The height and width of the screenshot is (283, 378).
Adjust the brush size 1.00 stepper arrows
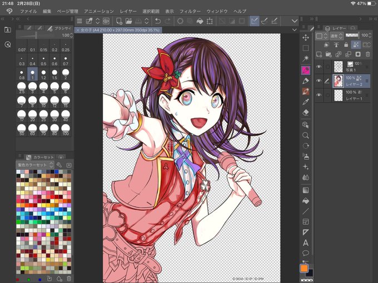coord(71,36)
